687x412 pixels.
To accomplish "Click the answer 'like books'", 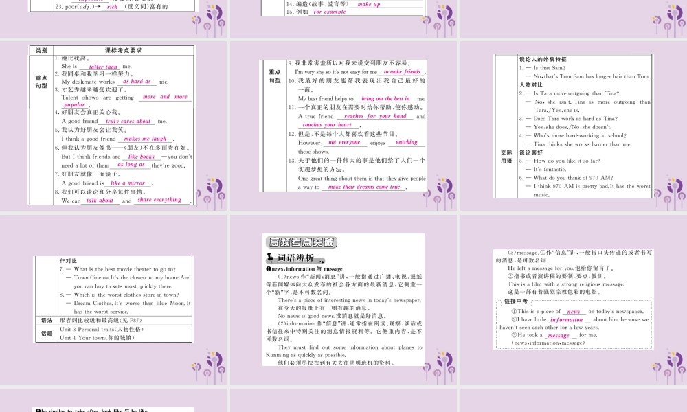I will click(141, 157).
